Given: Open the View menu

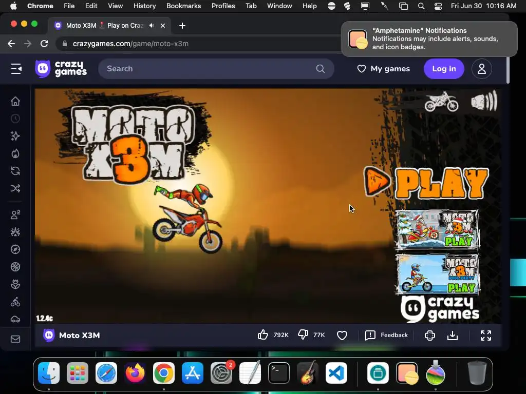Looking at the screenshot, I should coord(115,6).
